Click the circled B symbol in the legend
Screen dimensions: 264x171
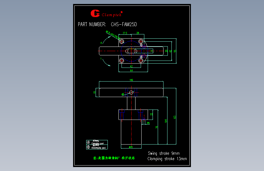[x=88, y=147]
